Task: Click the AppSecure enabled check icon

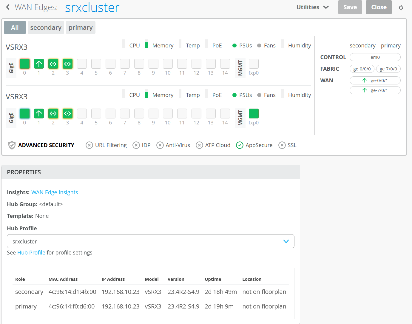Action: pos(240,145)
